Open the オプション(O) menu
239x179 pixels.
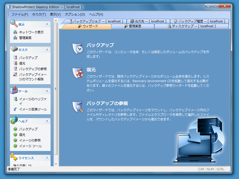click(75, 15)
